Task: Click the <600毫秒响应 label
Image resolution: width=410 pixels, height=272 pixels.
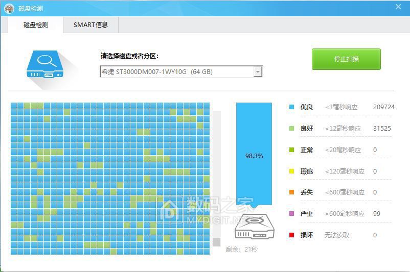Action: pos(345,192)
